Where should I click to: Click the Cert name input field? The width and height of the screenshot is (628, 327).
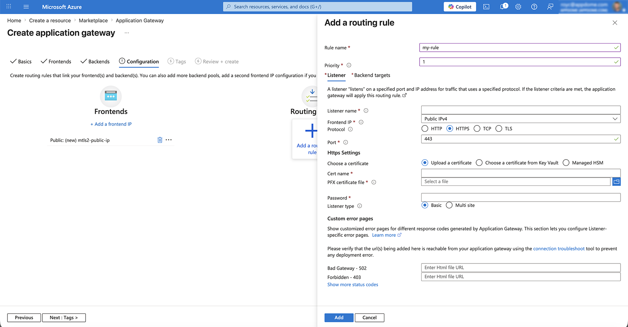pos(520,173)
